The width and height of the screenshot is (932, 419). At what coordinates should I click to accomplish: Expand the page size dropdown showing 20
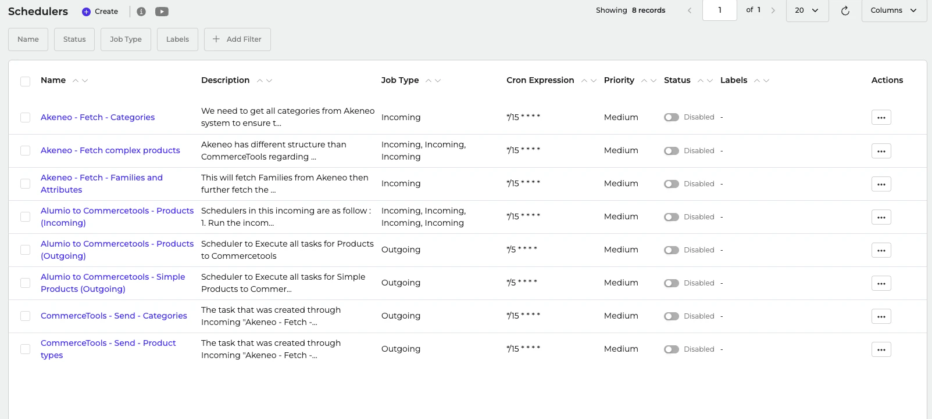pos(806,10)
